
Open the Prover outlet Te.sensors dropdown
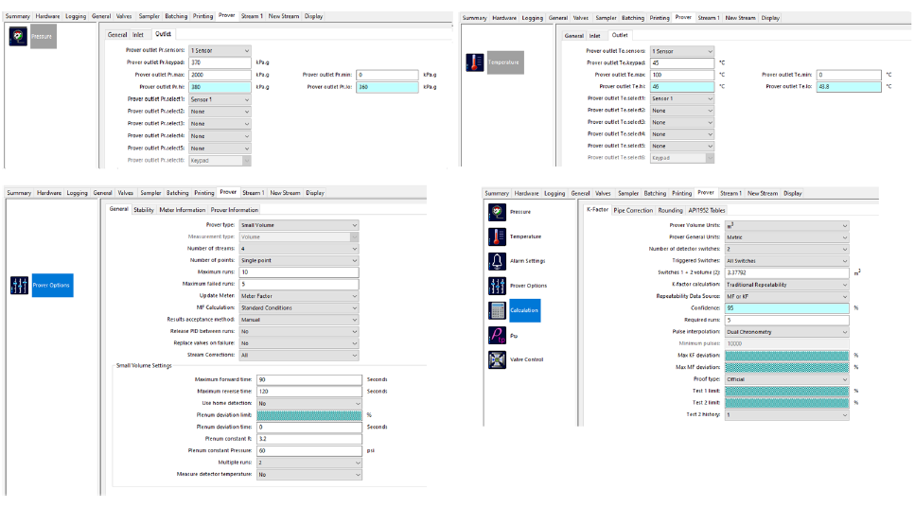[682, 51]
